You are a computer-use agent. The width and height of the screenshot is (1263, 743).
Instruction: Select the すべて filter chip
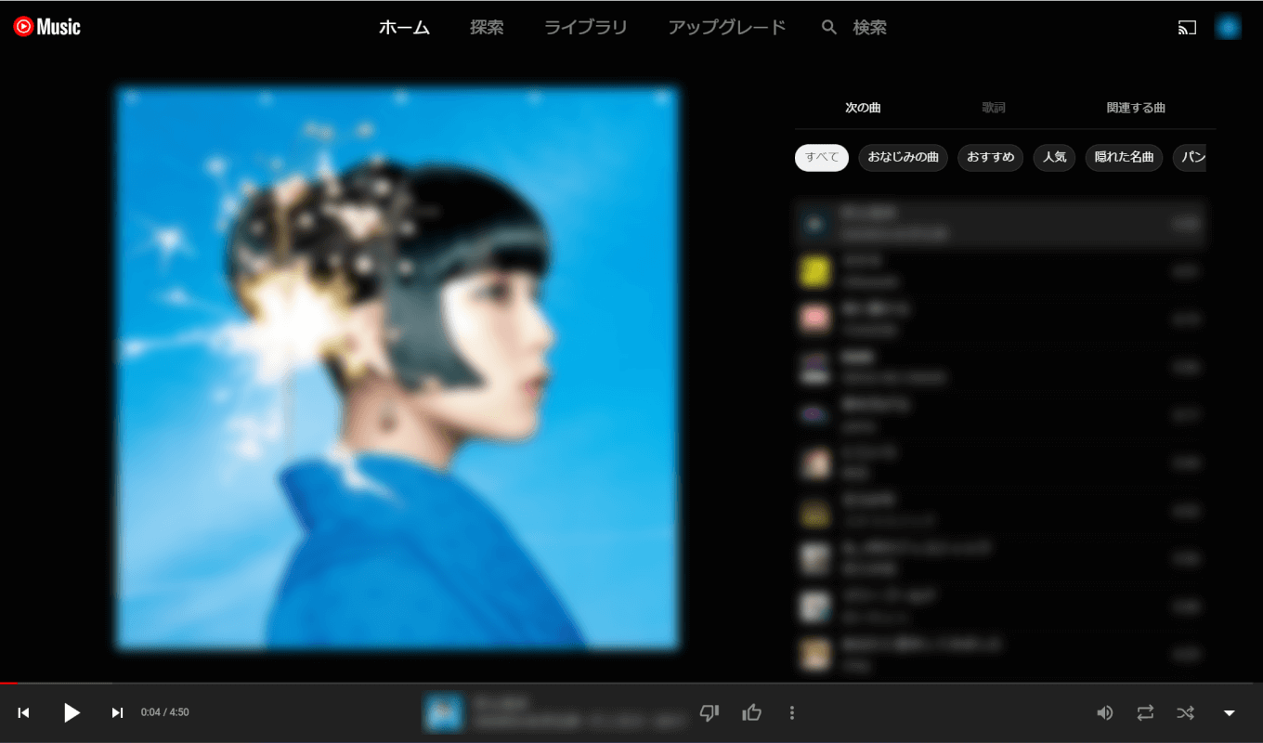(822, 157)
